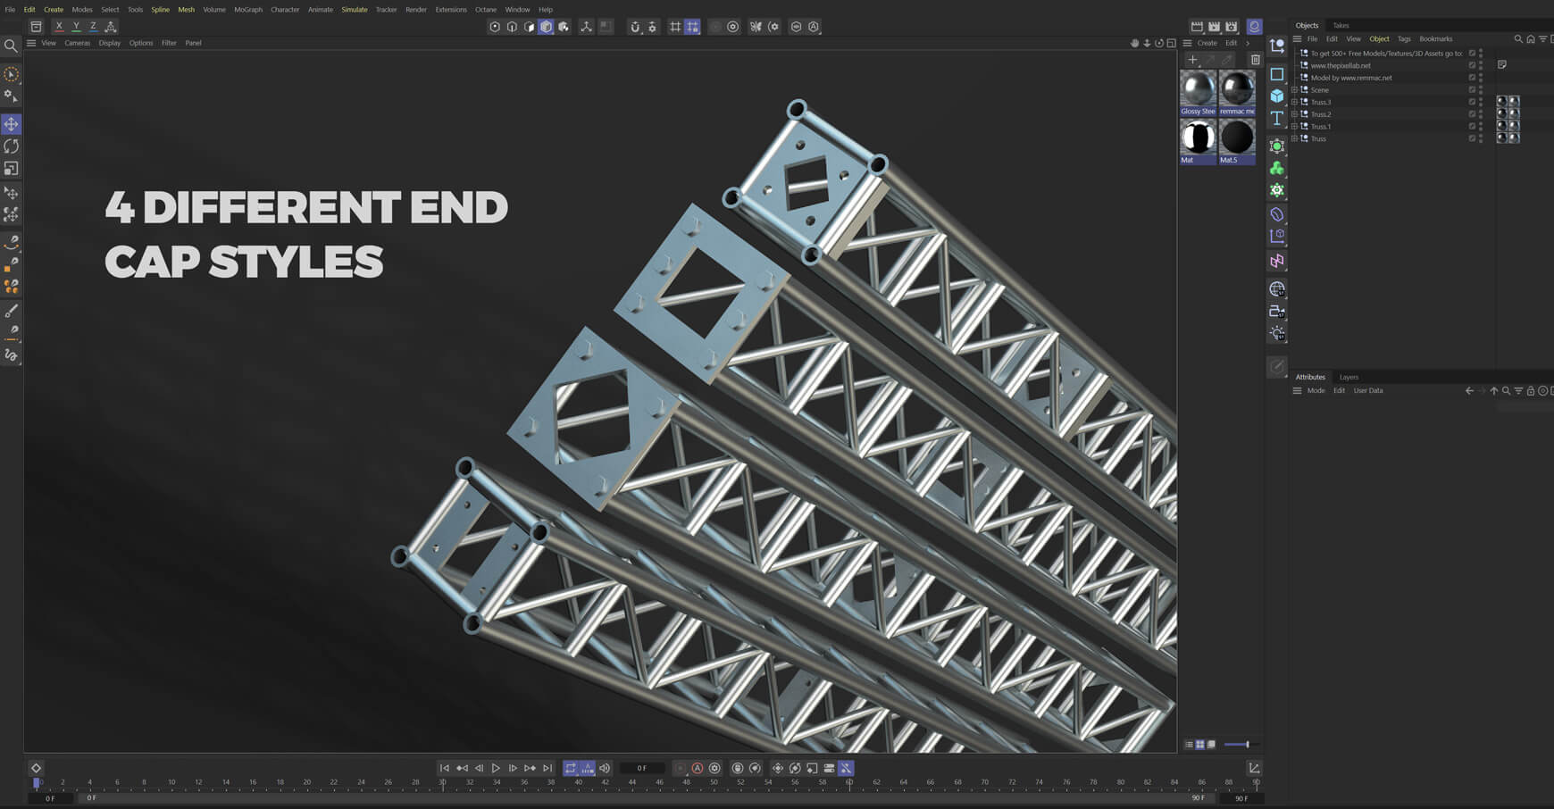Click the camera object icon in right palette
The height and width of the screenshot is (809, 1554).
(1277, 312)
